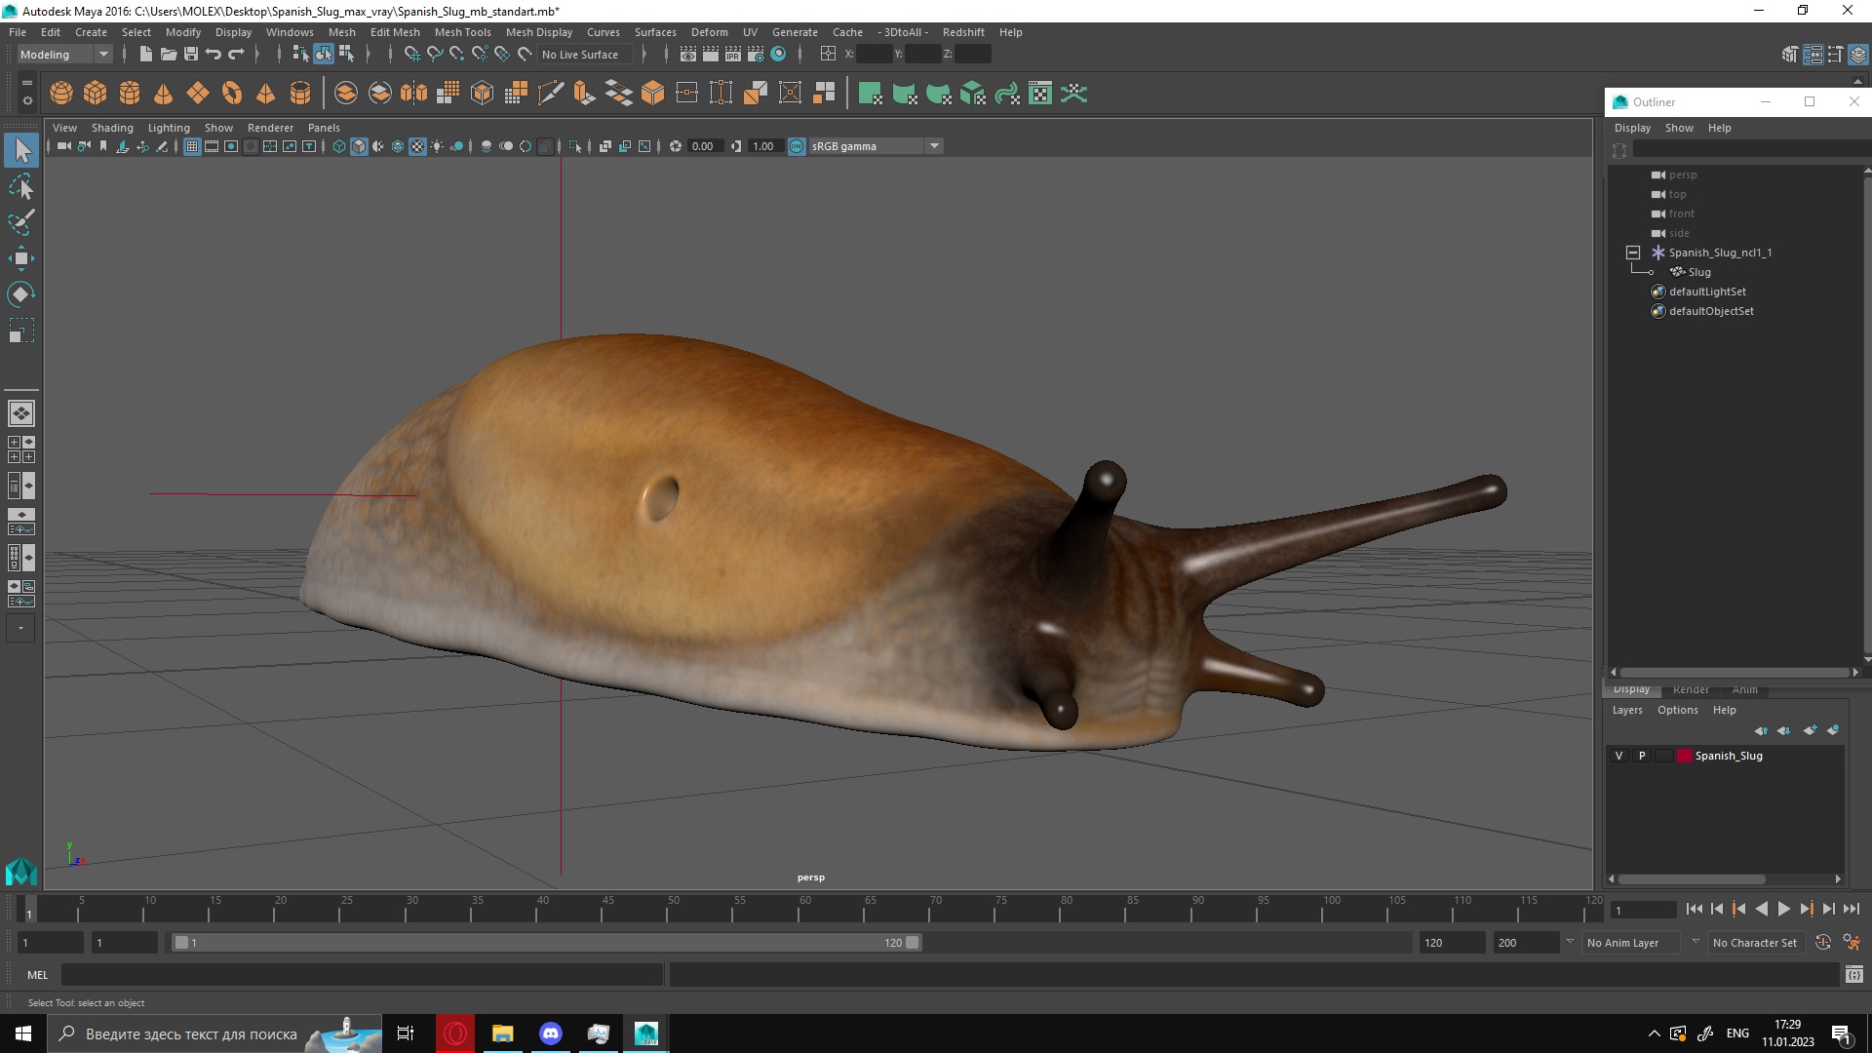
Task: Toggle textured display in viewport toolbar
Action: pyautogui.click(x=417, y=146)
